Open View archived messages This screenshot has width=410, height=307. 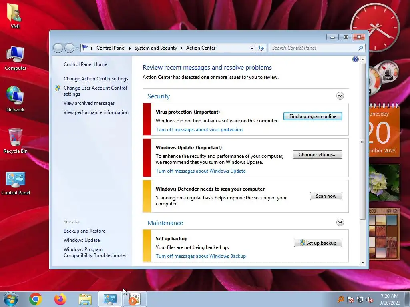coord(89,103)
